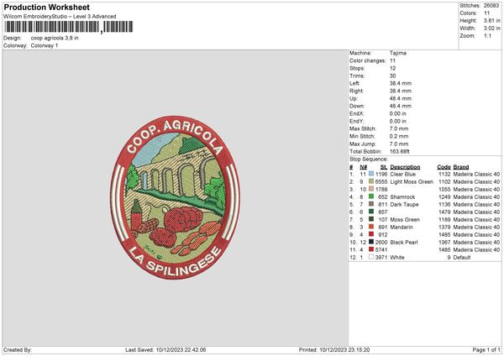This screenshot has width=504, height=356.
Task: Click the 'Black Pearl' description
Action: (x=404, y=243)
